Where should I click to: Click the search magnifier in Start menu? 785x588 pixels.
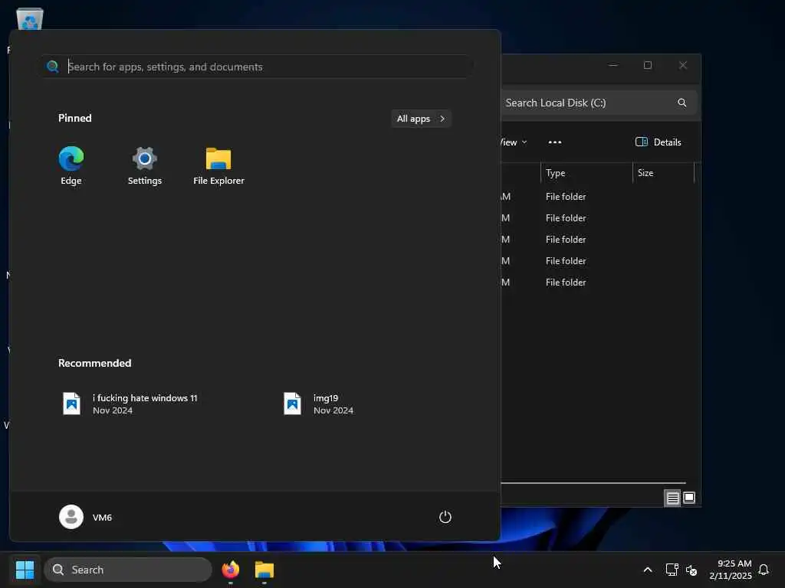tap(53, 67)
